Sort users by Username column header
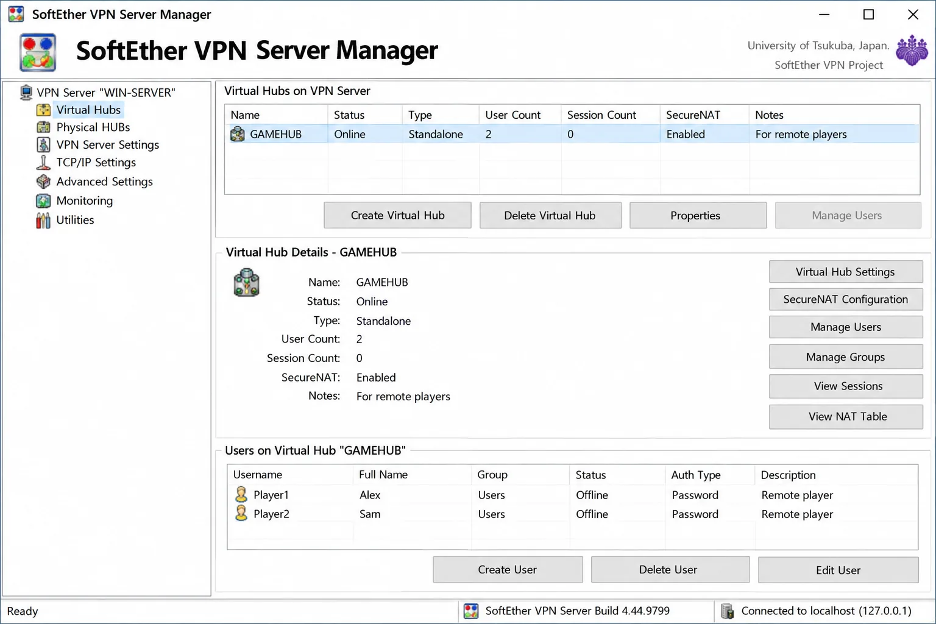The width and height of the screenshot is (936, 624). click(290, 475)
